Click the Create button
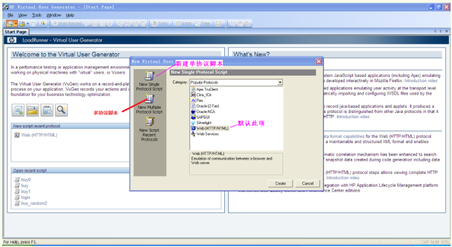This screenshot has height=247, width=452. 280,183
